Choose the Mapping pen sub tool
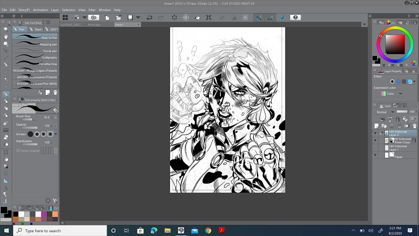 35,44
